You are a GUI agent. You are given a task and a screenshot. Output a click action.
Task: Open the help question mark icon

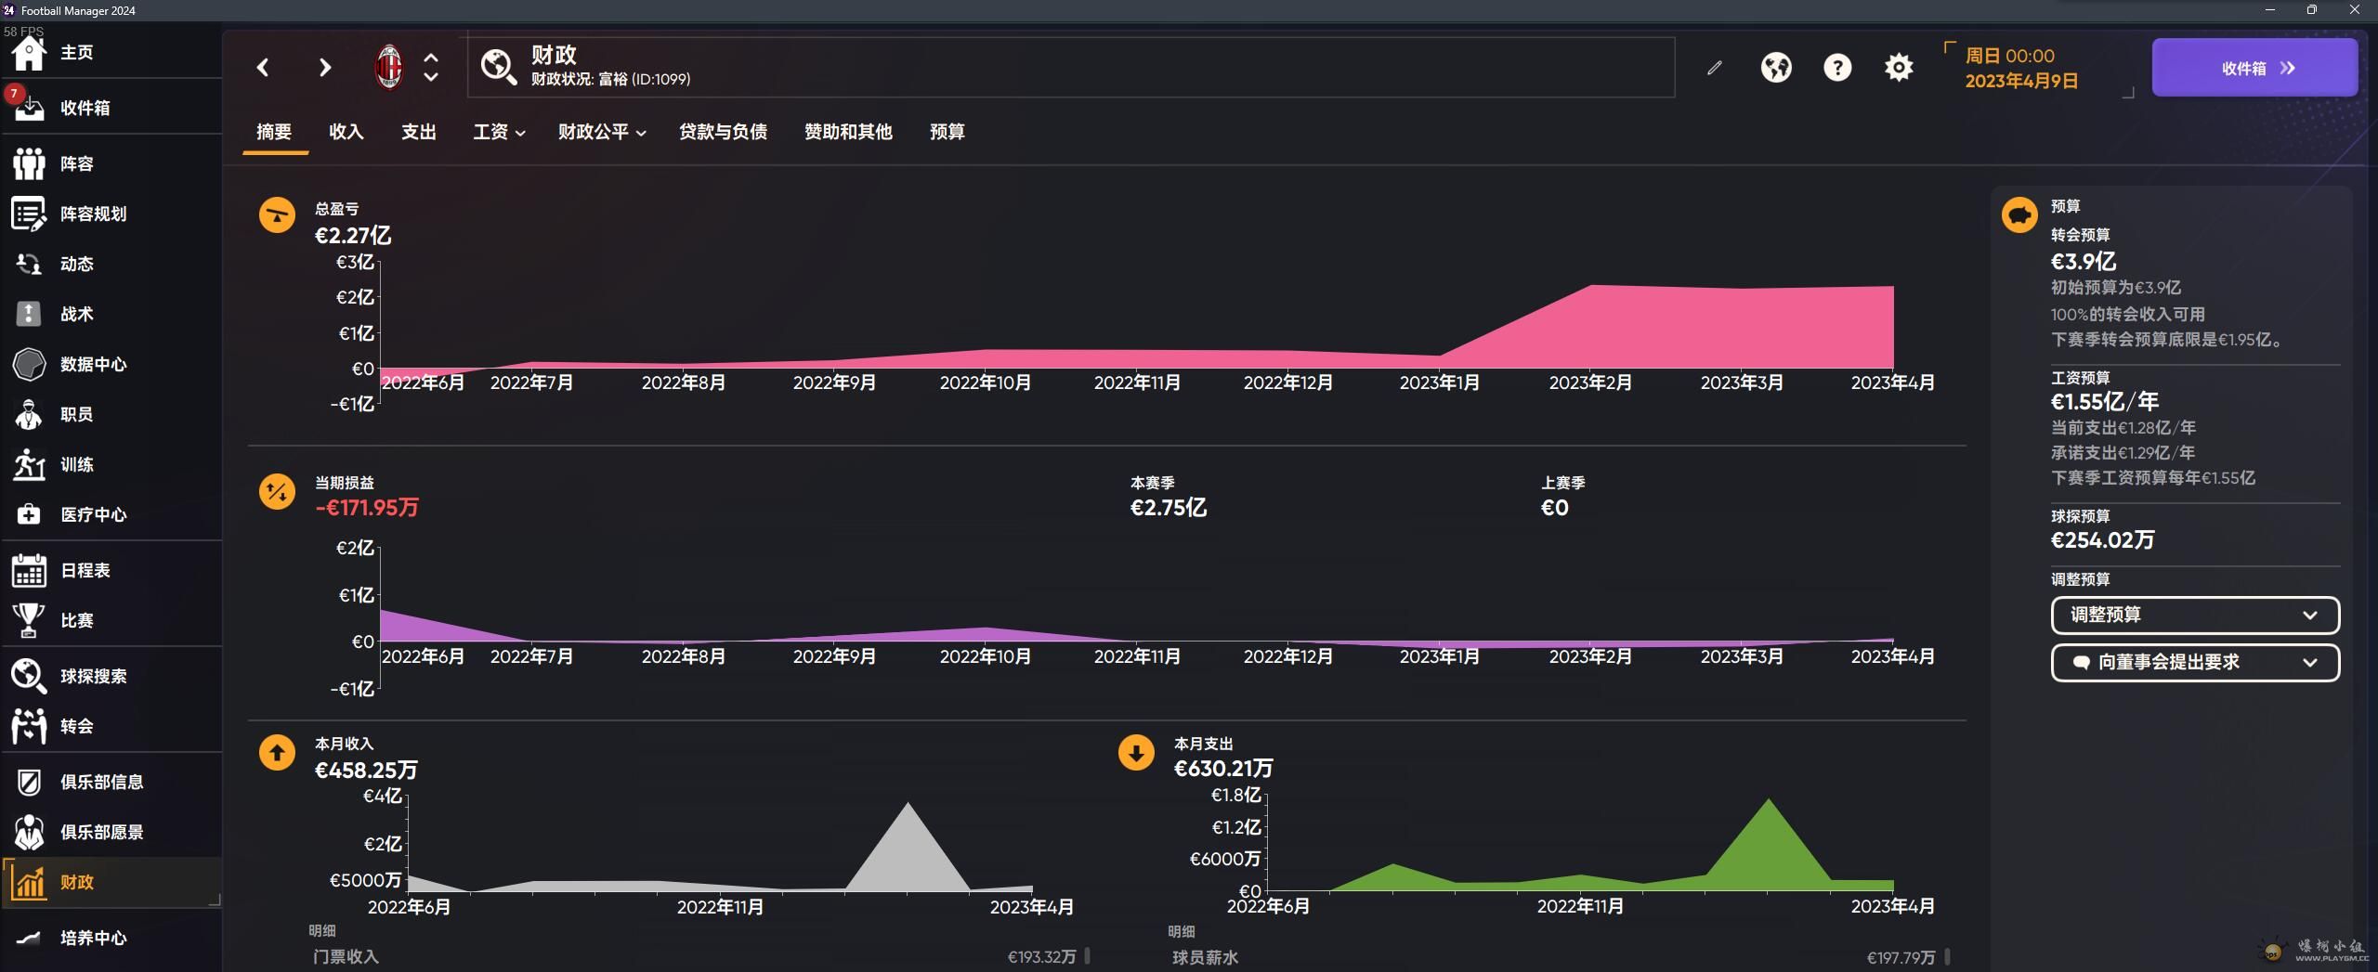(x=1837, y=67)
